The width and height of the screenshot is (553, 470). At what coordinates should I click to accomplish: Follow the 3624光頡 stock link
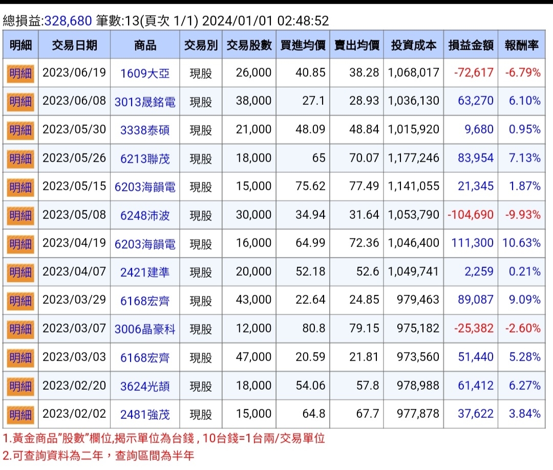click(145, 386)
